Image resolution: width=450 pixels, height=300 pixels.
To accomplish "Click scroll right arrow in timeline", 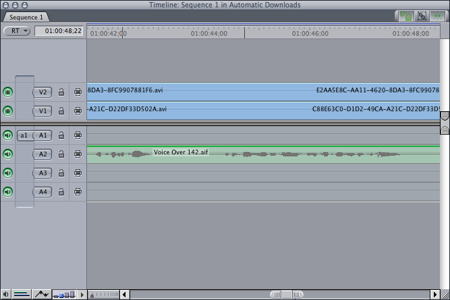I will point(434,295).
